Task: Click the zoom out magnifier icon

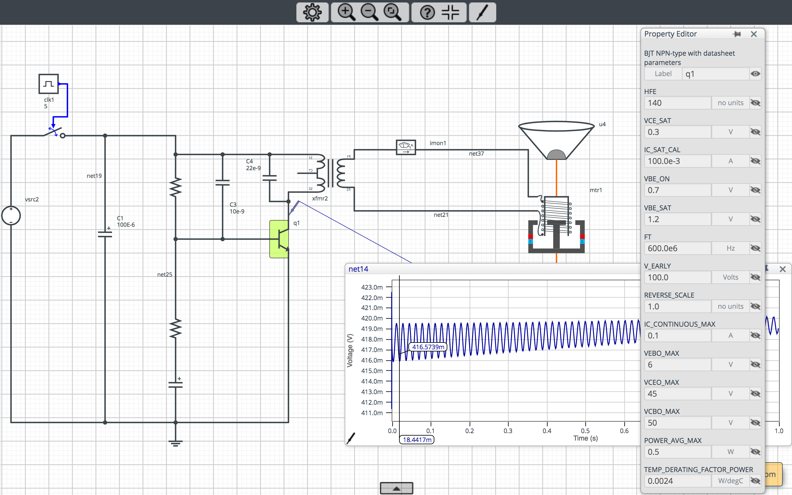Action: (369, 13)
